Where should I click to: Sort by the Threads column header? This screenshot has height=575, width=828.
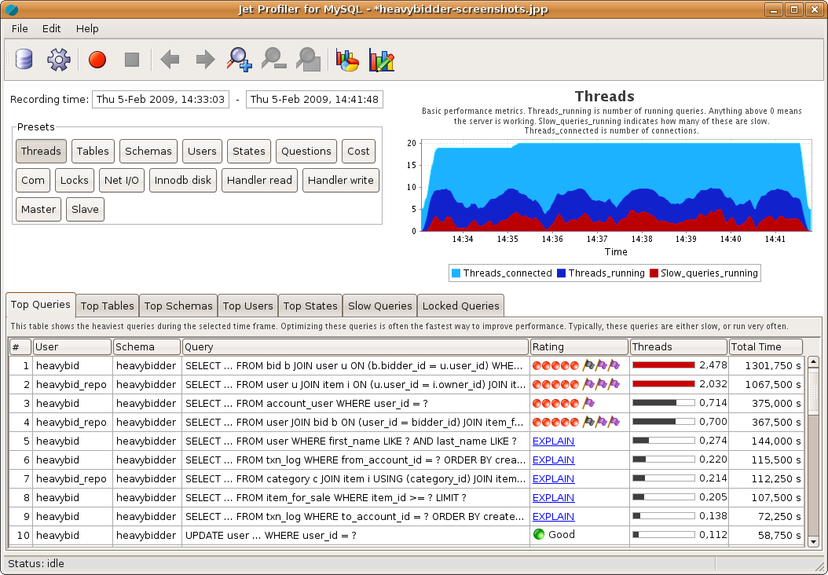[x=678, y=347]
